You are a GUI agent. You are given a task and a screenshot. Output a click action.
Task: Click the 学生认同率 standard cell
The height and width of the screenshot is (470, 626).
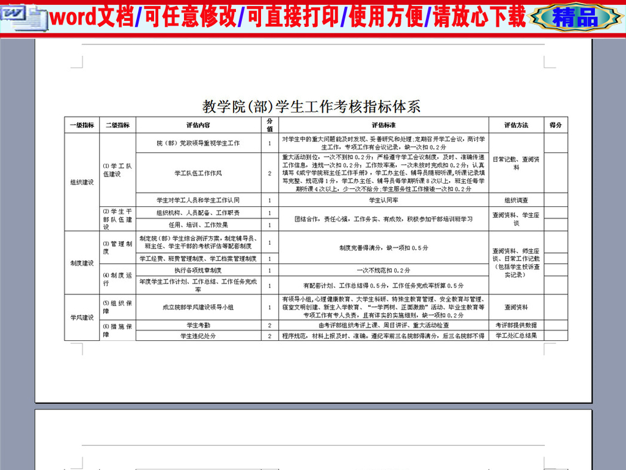tap(384, 200)
